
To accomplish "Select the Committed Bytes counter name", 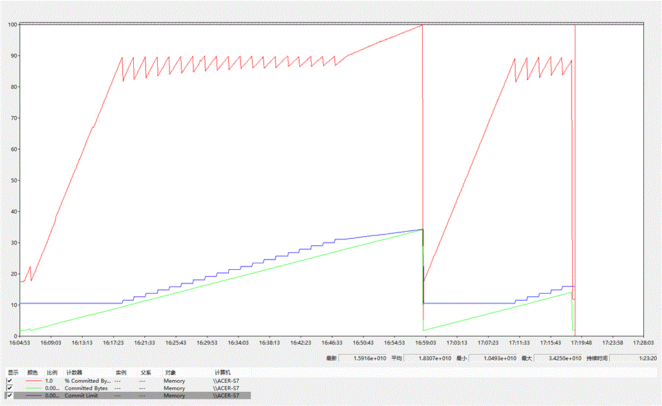I will [86, 389].
